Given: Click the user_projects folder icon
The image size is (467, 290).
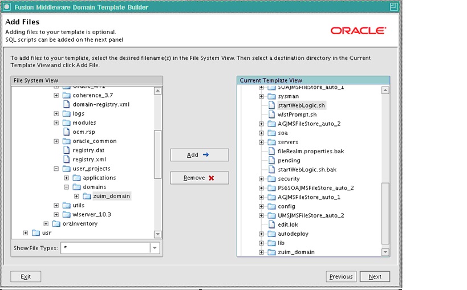Looking at the screenshot, I should 66,169.
